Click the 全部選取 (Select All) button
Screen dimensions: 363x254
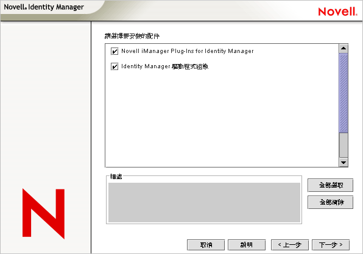coord(330,185)
